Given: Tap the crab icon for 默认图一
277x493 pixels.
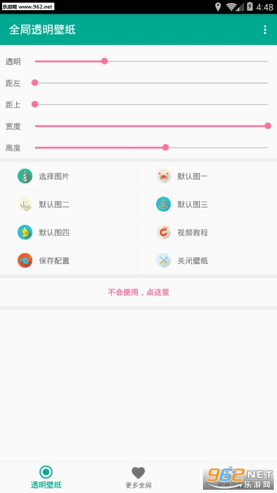Looking at the screenshot, I should 164,176.
